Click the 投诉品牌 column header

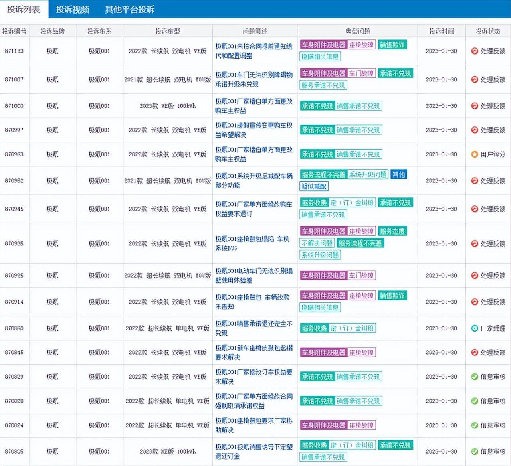(52, 31)
